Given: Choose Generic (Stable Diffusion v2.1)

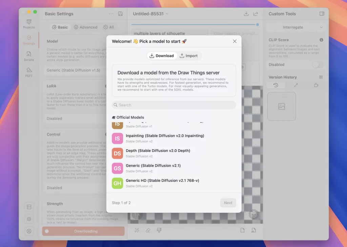Looking at the screenshot, I should coord(174,168).
